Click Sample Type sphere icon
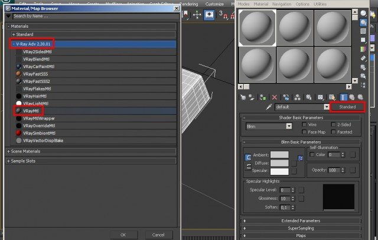This screenshot has height=240, width=378. click(x=363, y=13)
